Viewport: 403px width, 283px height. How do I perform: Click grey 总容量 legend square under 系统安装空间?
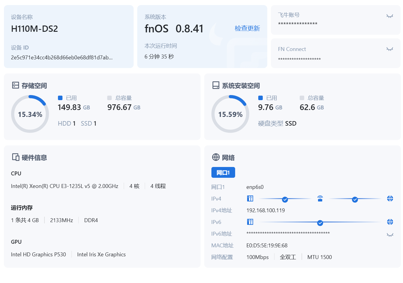click(x=302, y=98)
